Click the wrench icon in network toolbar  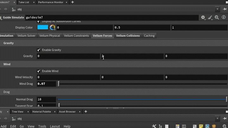point(154,126)
